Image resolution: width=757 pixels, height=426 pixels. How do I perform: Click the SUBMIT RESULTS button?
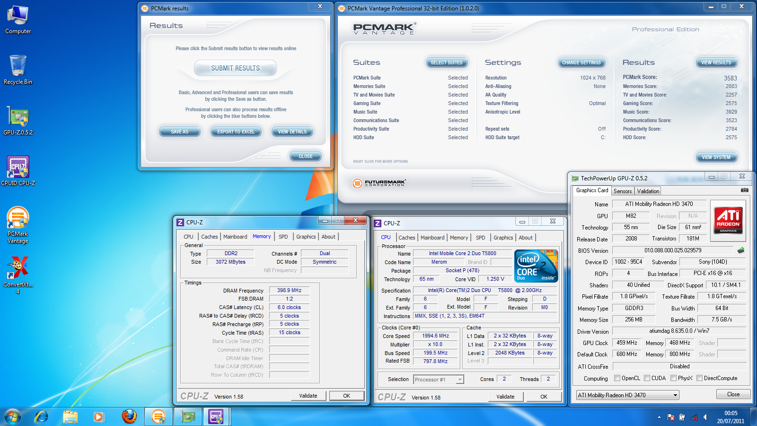(236, 68)
